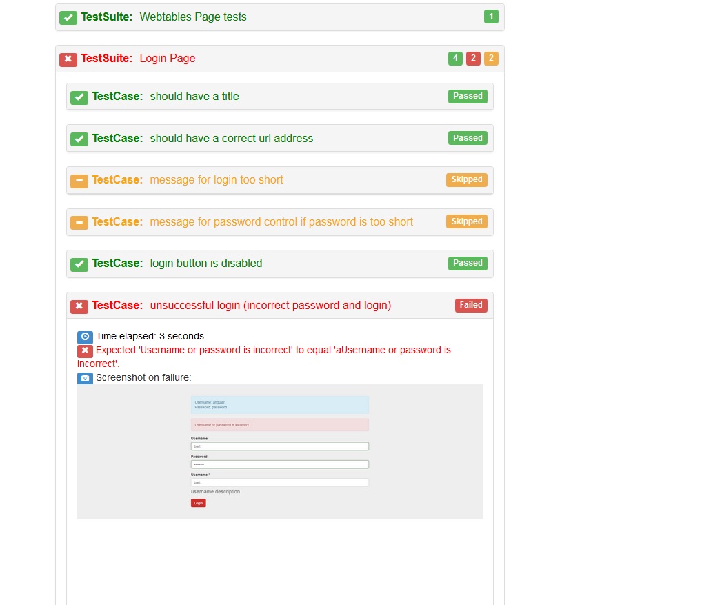Click checkmark icon for 'login button is disabled'
The image size is (722, 605).
[x=79, y=264]
